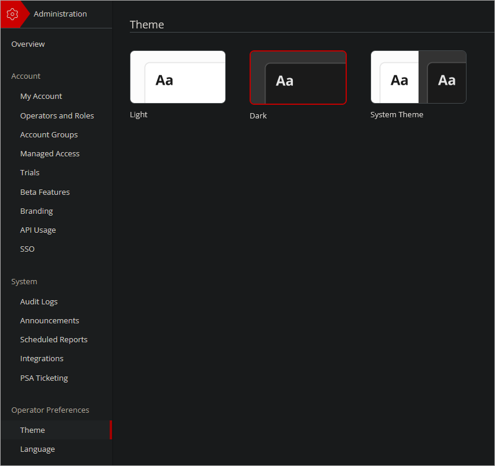495x466 pixels.
Task: Open the Branding settings
Action: 36,211
